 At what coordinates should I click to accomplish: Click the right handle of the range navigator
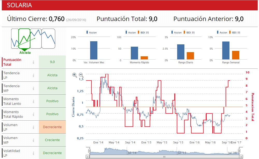[x=239, y=151]
